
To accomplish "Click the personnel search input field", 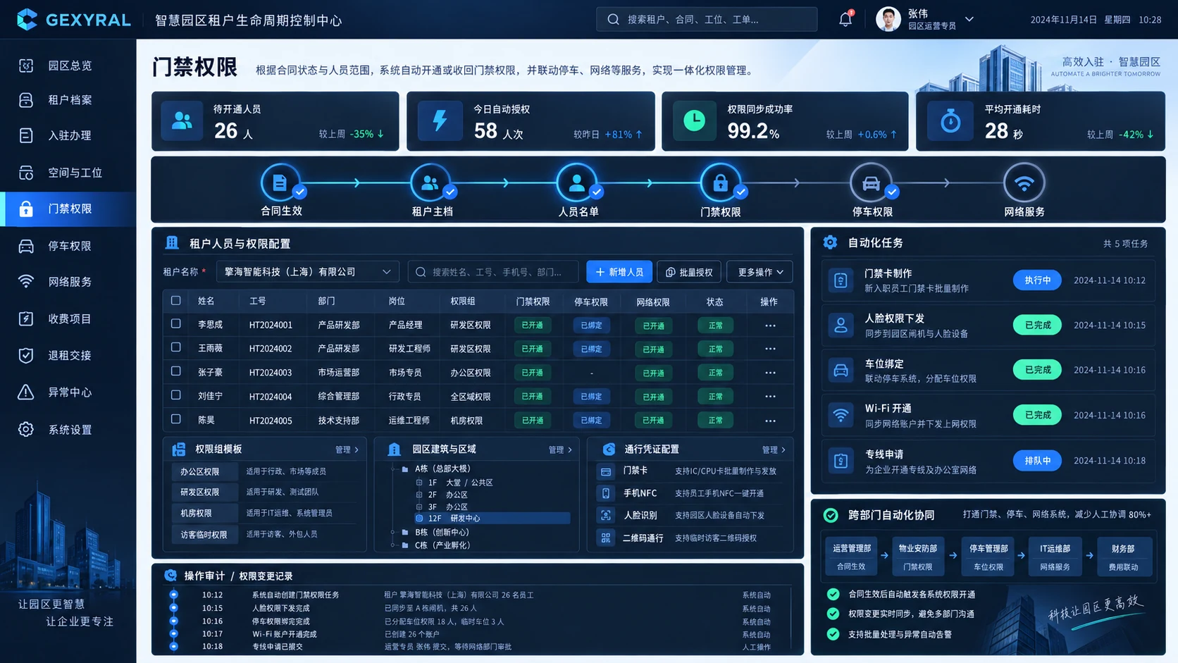I will (x=493, y=272).
